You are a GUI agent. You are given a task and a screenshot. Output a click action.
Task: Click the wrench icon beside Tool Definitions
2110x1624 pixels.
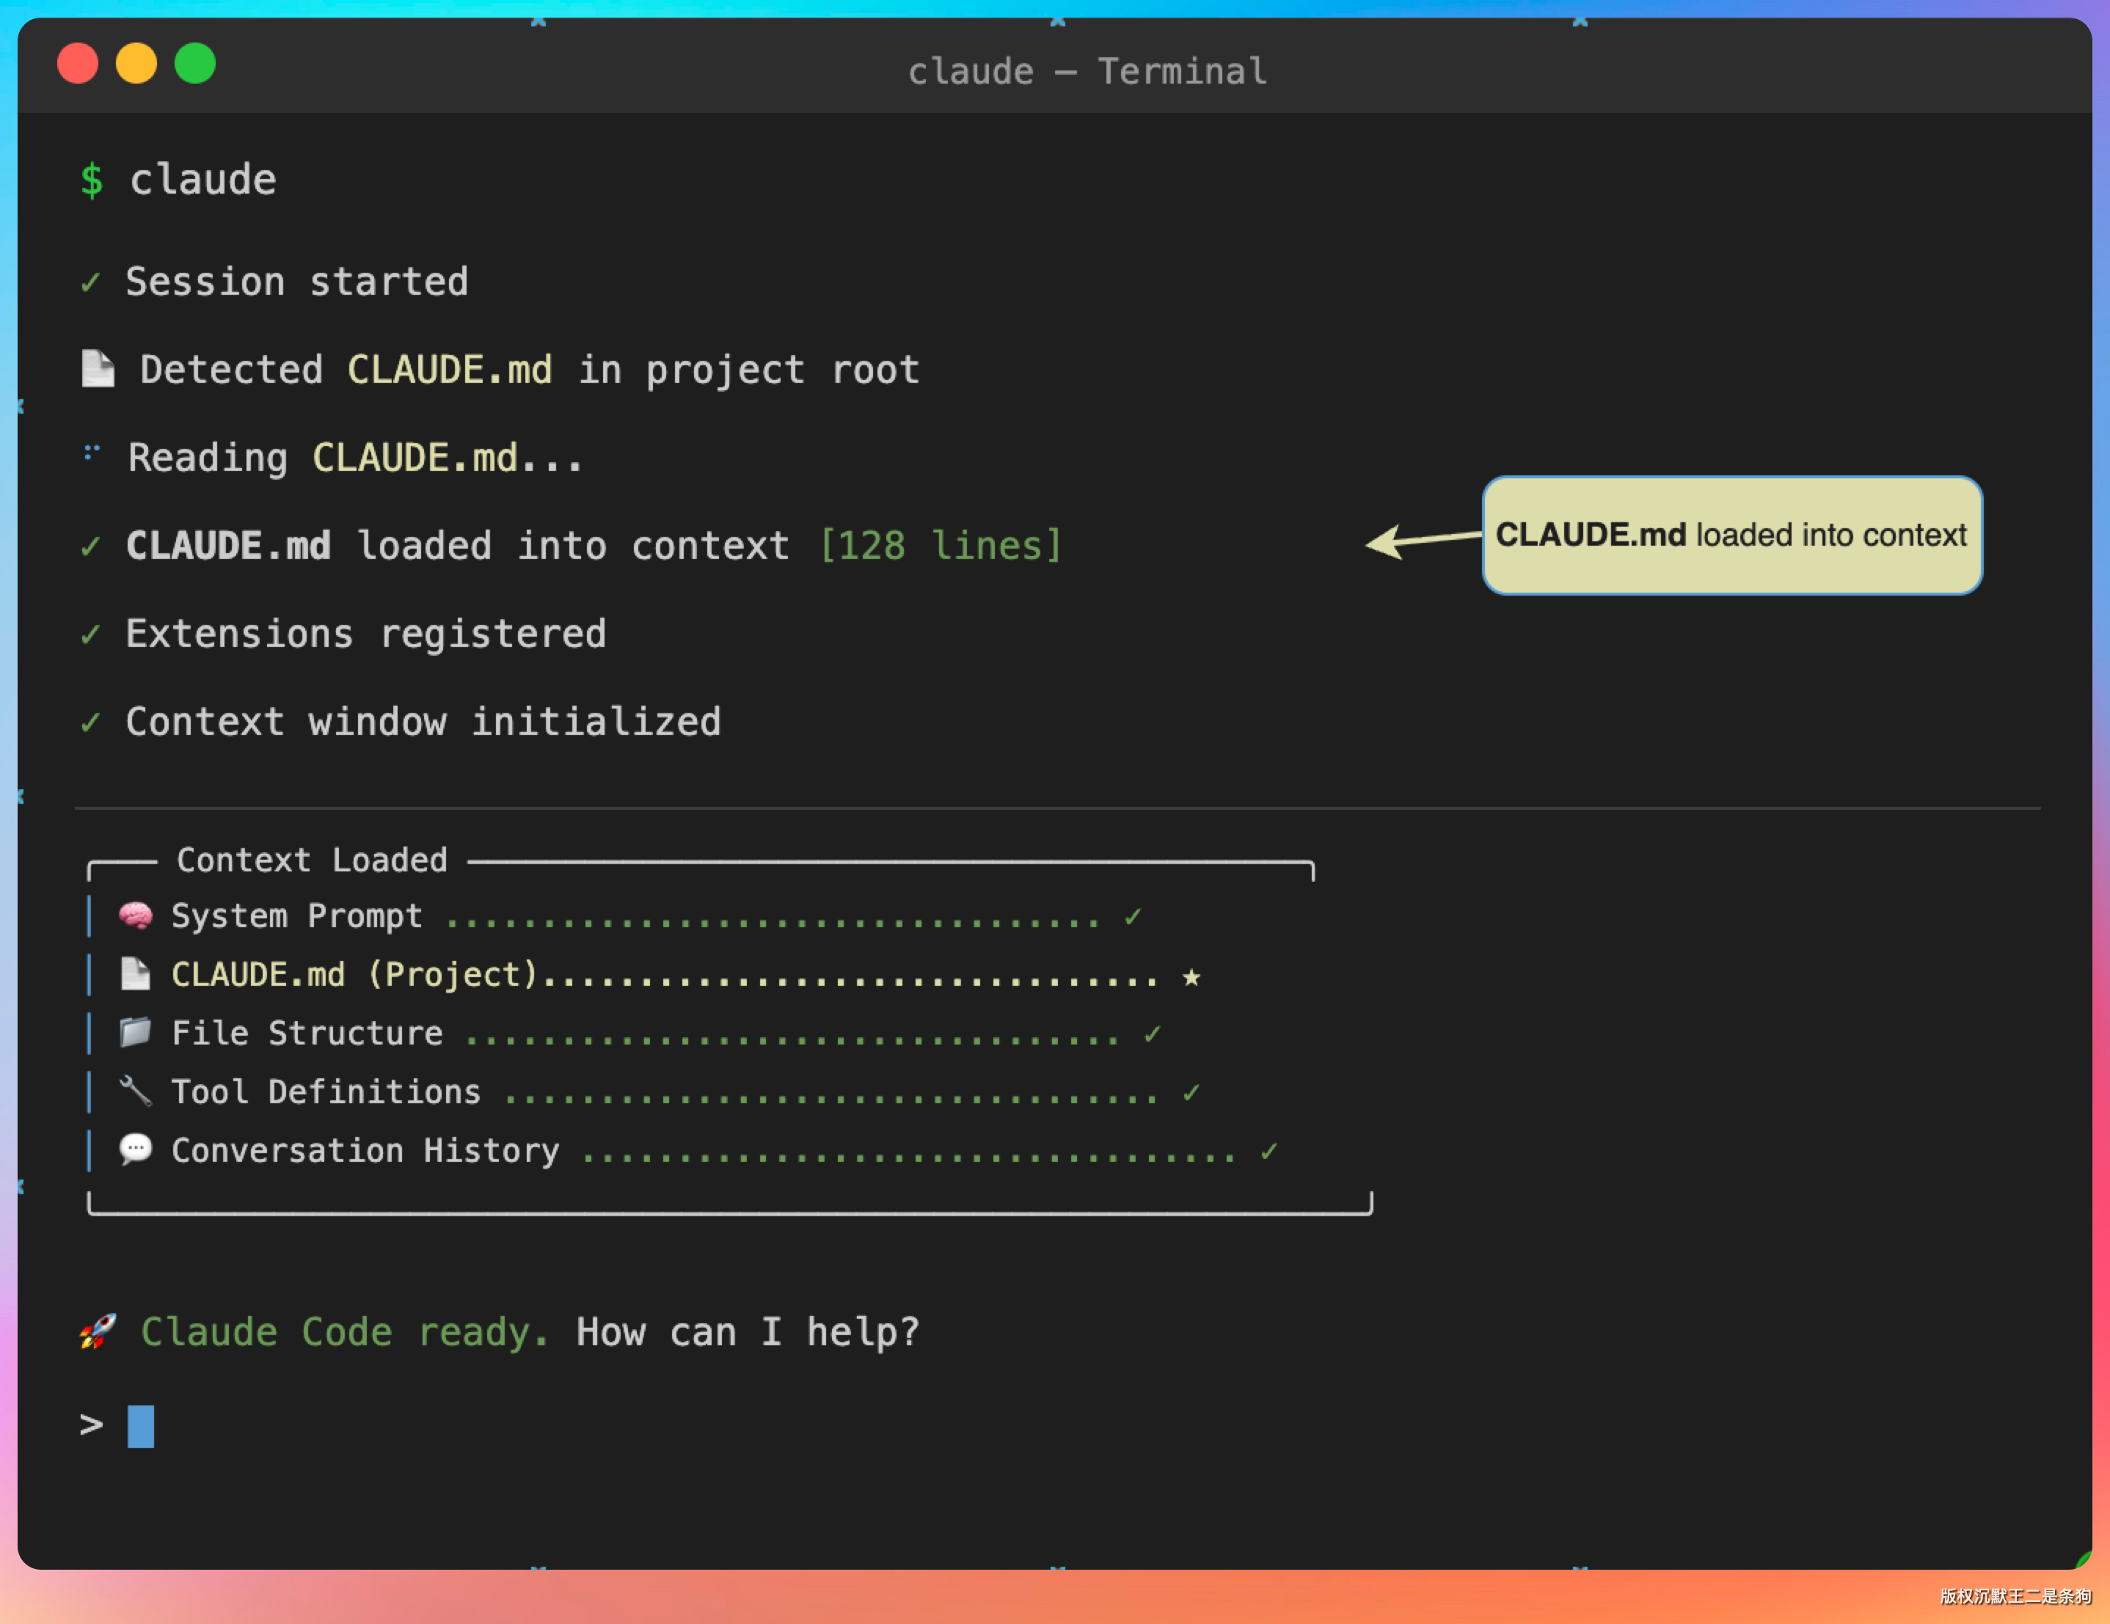[135, 1091]
